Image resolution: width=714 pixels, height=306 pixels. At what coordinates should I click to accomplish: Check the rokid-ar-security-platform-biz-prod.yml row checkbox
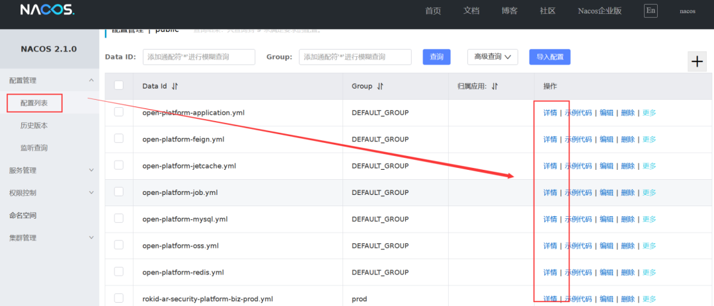click(119, 298)
